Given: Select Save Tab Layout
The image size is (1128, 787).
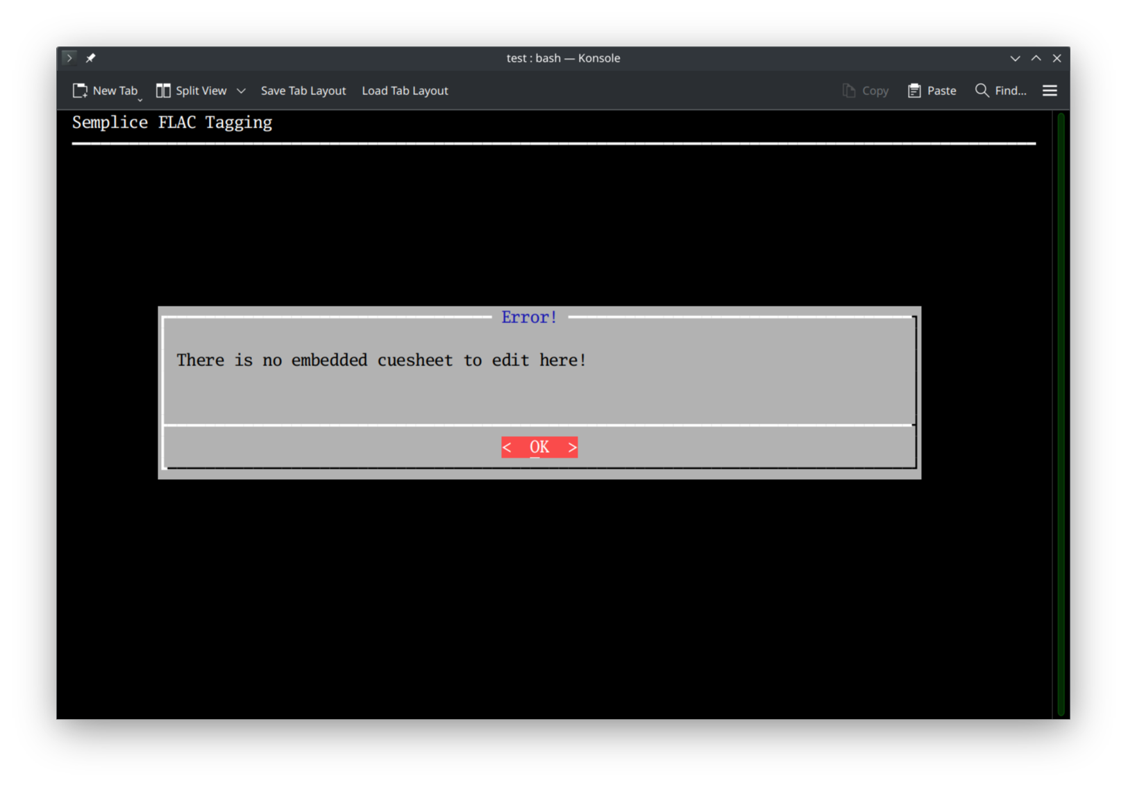Looking at the screenshot, I should 303,90.
